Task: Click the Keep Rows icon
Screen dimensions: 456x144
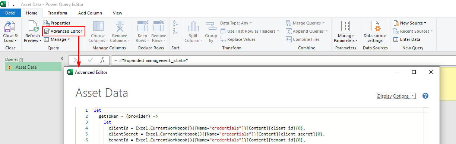Action: 143,26
